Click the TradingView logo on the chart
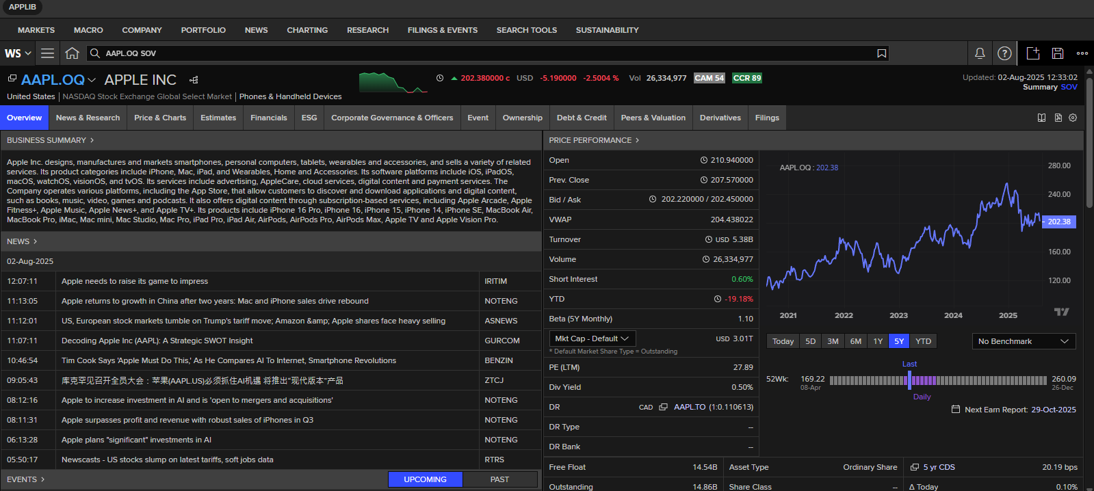 tap(1061, 312)
